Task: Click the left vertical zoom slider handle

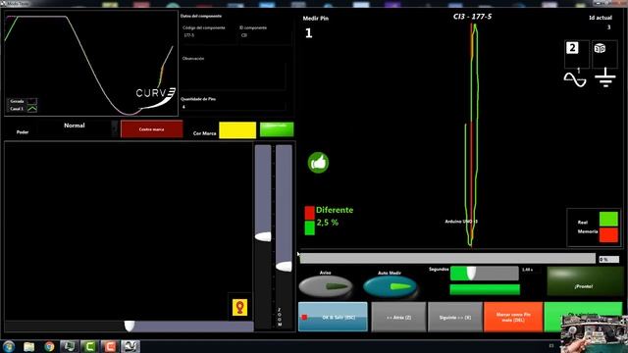Action: tap(263, 236)
